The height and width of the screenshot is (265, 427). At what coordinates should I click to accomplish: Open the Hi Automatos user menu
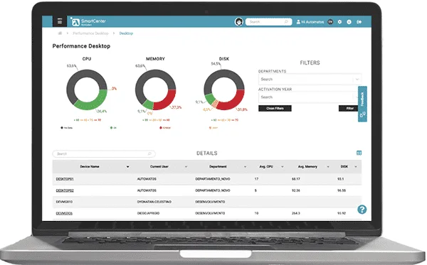(310, 22)
